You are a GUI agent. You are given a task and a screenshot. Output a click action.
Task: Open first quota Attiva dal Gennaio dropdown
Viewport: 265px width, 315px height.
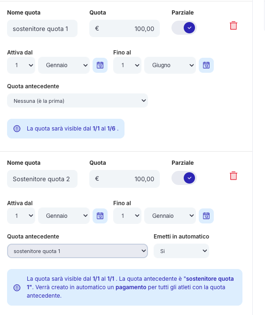tap(64, 65)
